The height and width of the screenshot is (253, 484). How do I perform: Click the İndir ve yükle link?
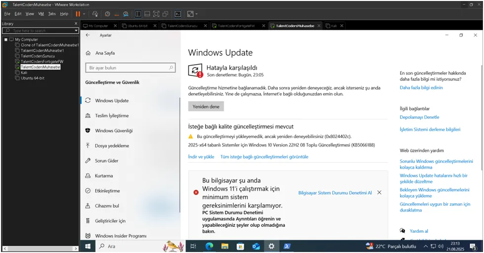pos(201,157)
